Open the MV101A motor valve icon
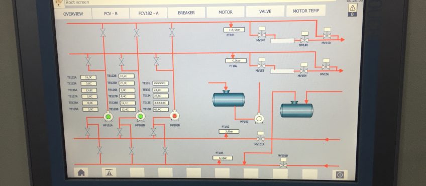Viewport: 426px width, 186px height. 260,137
